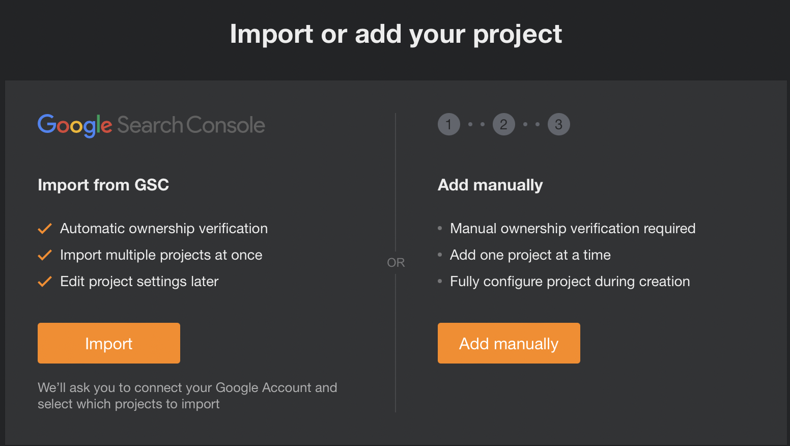Select step 1 circle indicator
The image size is (790, 446).
[448, 124]
